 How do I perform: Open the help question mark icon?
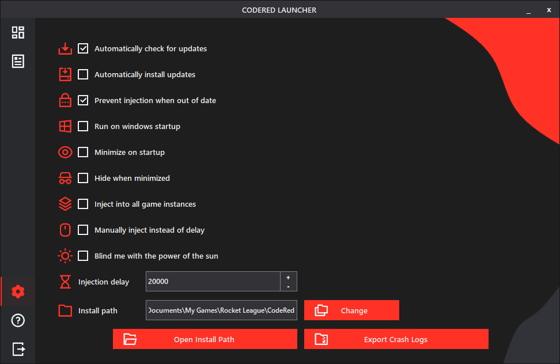[x=18, y=320]
